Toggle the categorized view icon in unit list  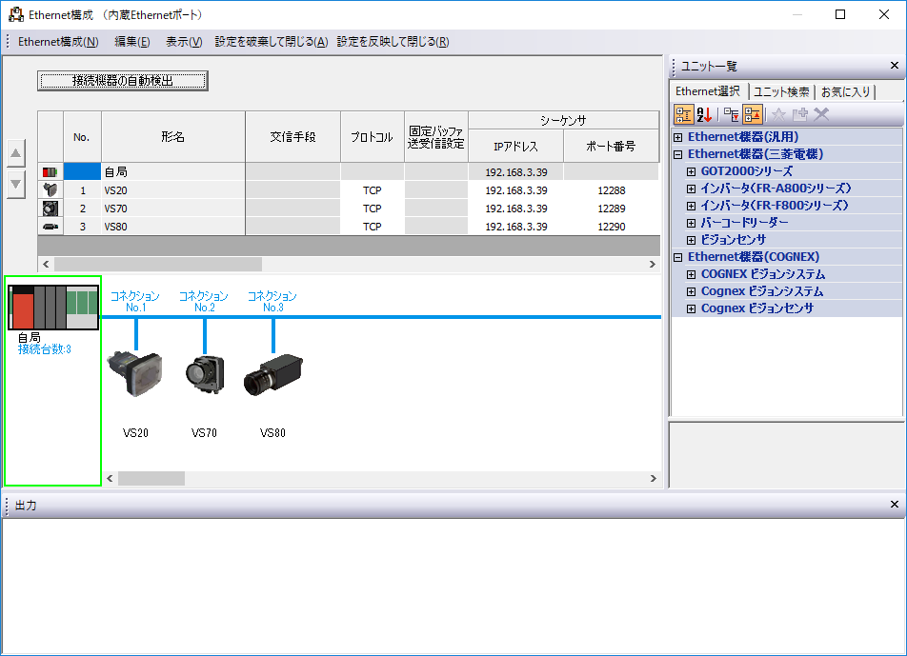point(683,114)
